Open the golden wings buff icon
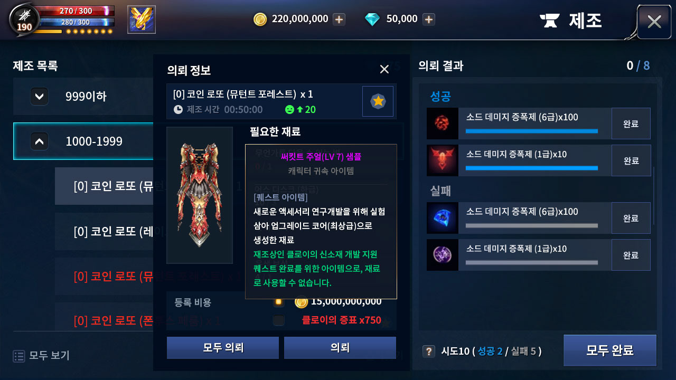This screenshot has height=380, width=676. (142, 20)
